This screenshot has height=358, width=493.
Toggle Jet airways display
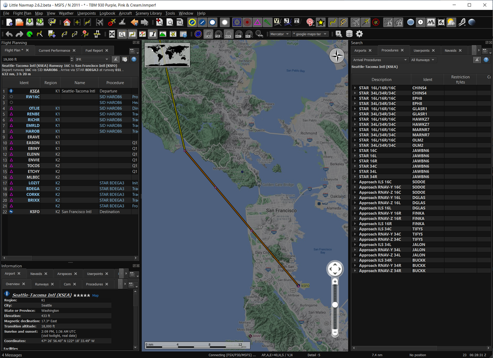coord(287,22)
